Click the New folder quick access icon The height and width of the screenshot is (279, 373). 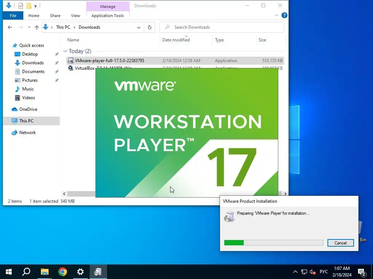pyautogui.click(x=29, y=5)
